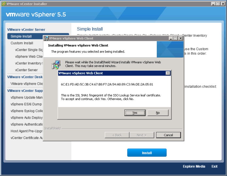Select Simple Install in sidebar
227x176 pixels.
pos(21,36)
